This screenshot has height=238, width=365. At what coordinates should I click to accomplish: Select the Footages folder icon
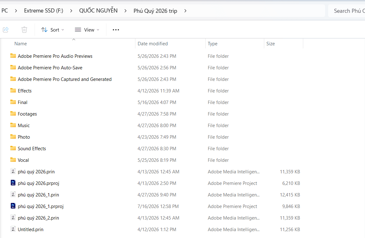point(13,113)
